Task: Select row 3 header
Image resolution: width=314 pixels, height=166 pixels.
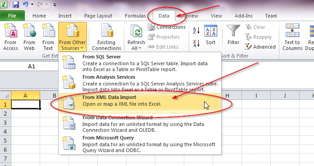Action: coord(5,122)
